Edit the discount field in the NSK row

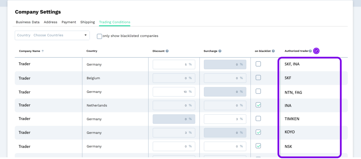click(174, 146)
